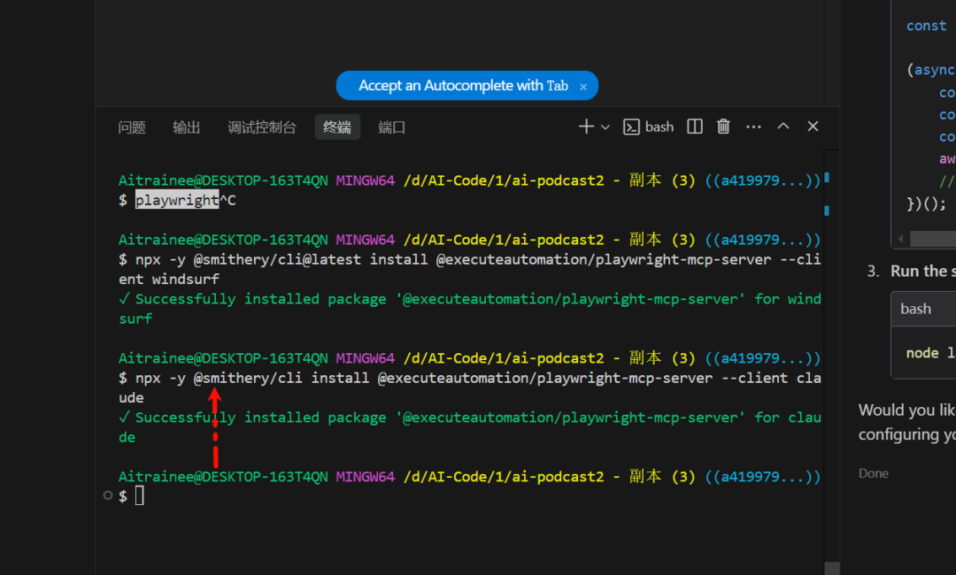Open the 端口 (Ports) tab
Screen dimensions: 956x575
392,127
